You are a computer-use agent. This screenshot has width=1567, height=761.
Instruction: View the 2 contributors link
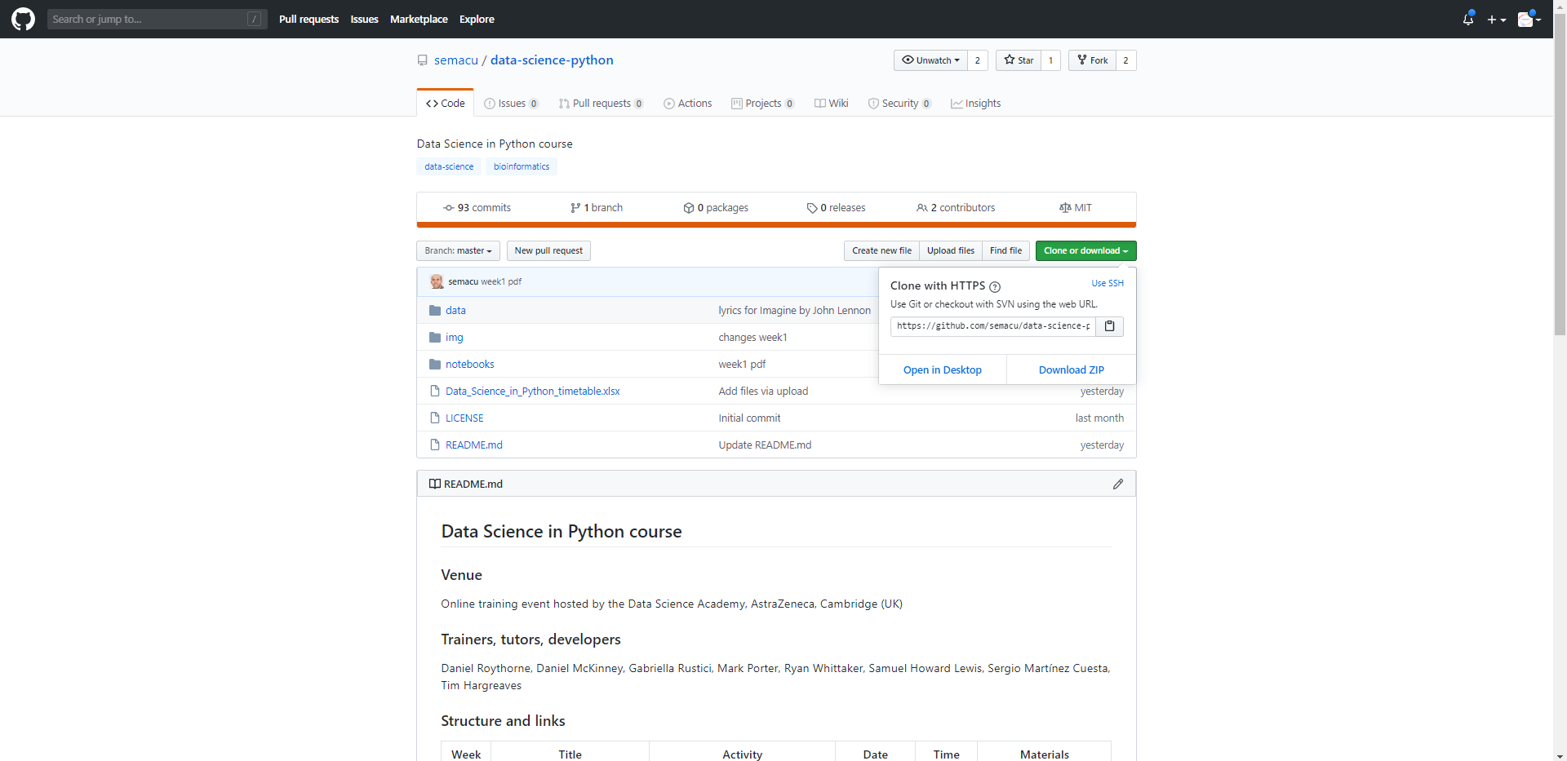(x=956, y=208)
